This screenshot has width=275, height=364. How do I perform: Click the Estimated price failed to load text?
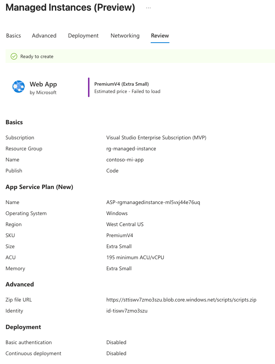[127, 91]
